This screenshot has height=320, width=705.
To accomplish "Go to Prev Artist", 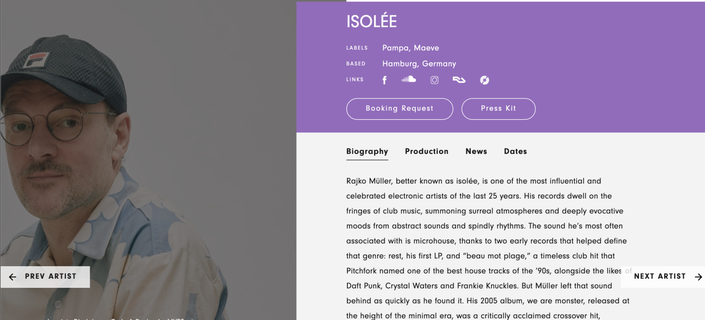I will tap(50, 277).
